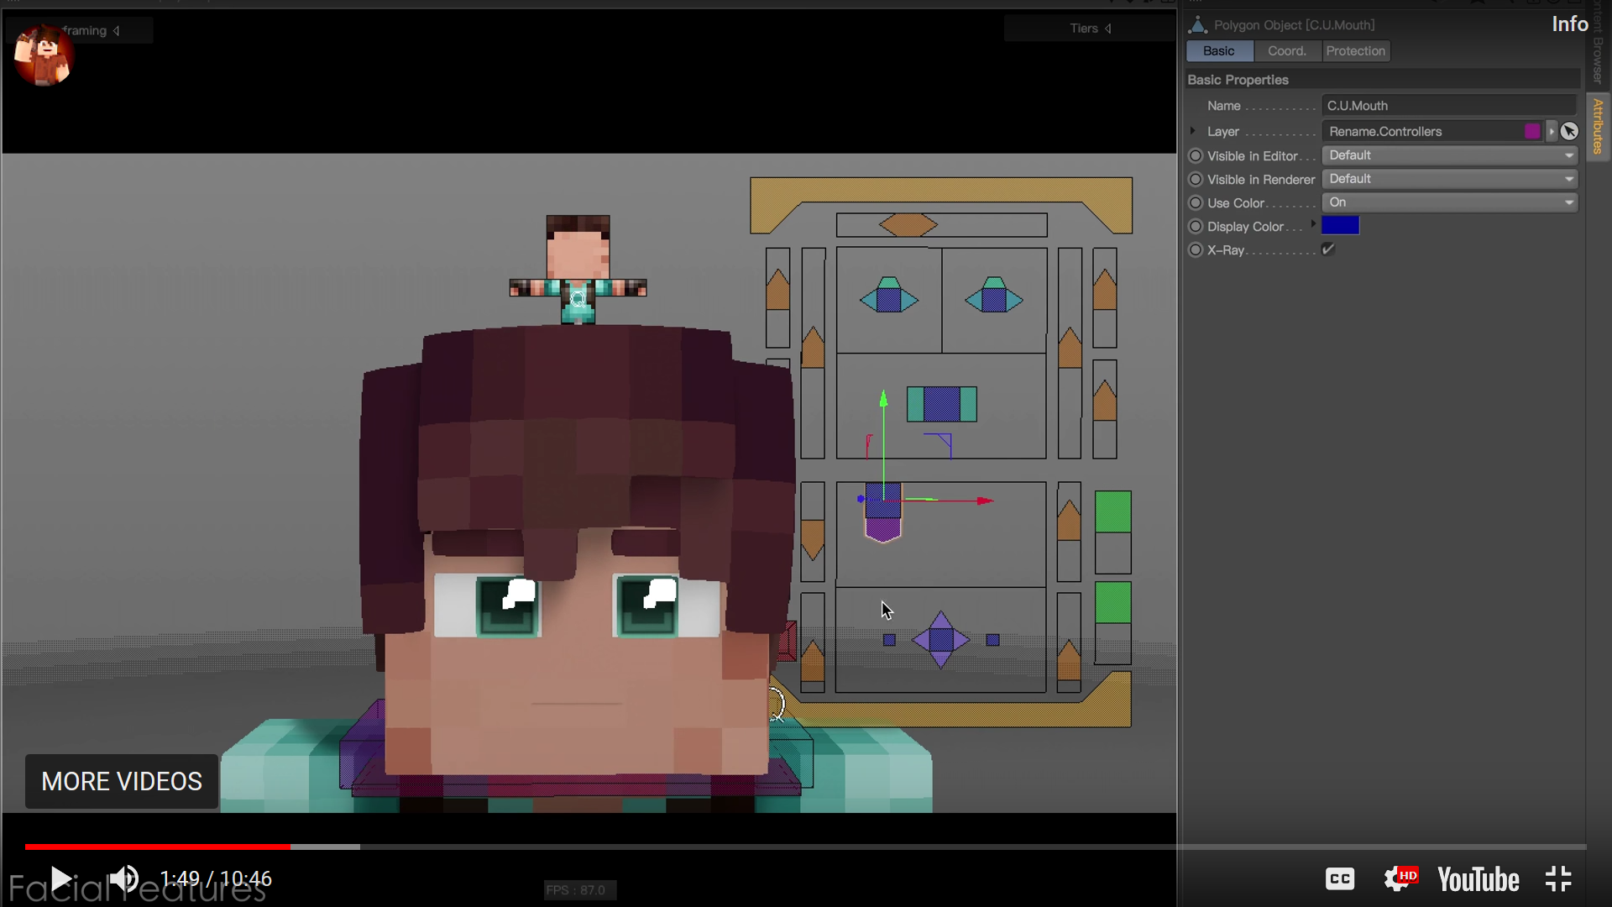Expand the Layer row triangle
The image size is (1612, 907).
click(x=1192, y=131)
